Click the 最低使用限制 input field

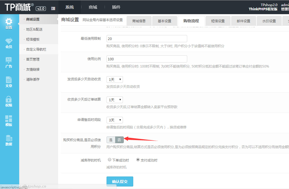coord(147,39)
